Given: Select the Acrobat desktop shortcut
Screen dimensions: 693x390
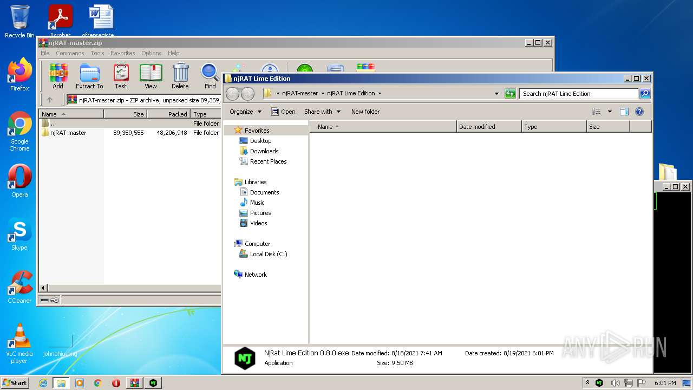Looking at the screenshot, I should click(x=60, y=21).
